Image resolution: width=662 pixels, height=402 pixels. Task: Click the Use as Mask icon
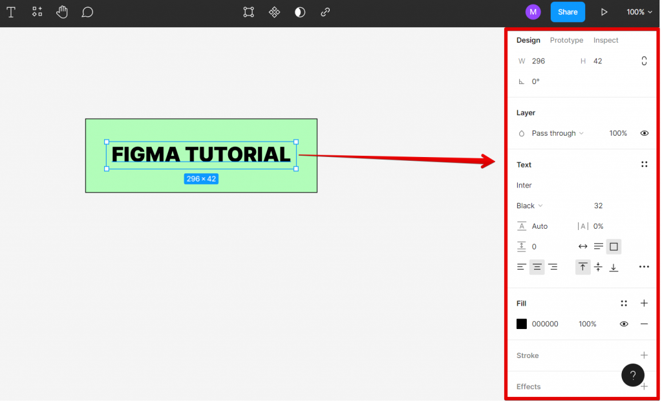click(299, 12)
